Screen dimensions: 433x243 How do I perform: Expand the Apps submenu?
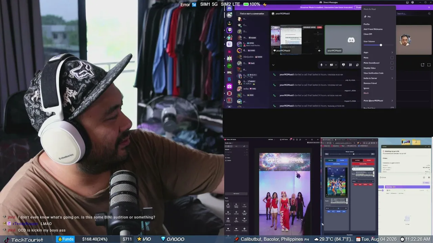click(x=378, y=52)
